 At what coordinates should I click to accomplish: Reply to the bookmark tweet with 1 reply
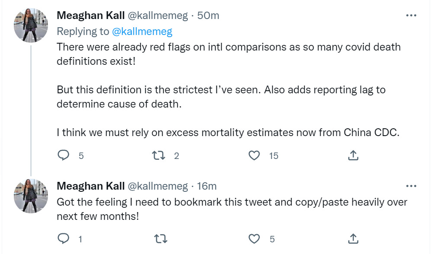click(x=63, y=238)
